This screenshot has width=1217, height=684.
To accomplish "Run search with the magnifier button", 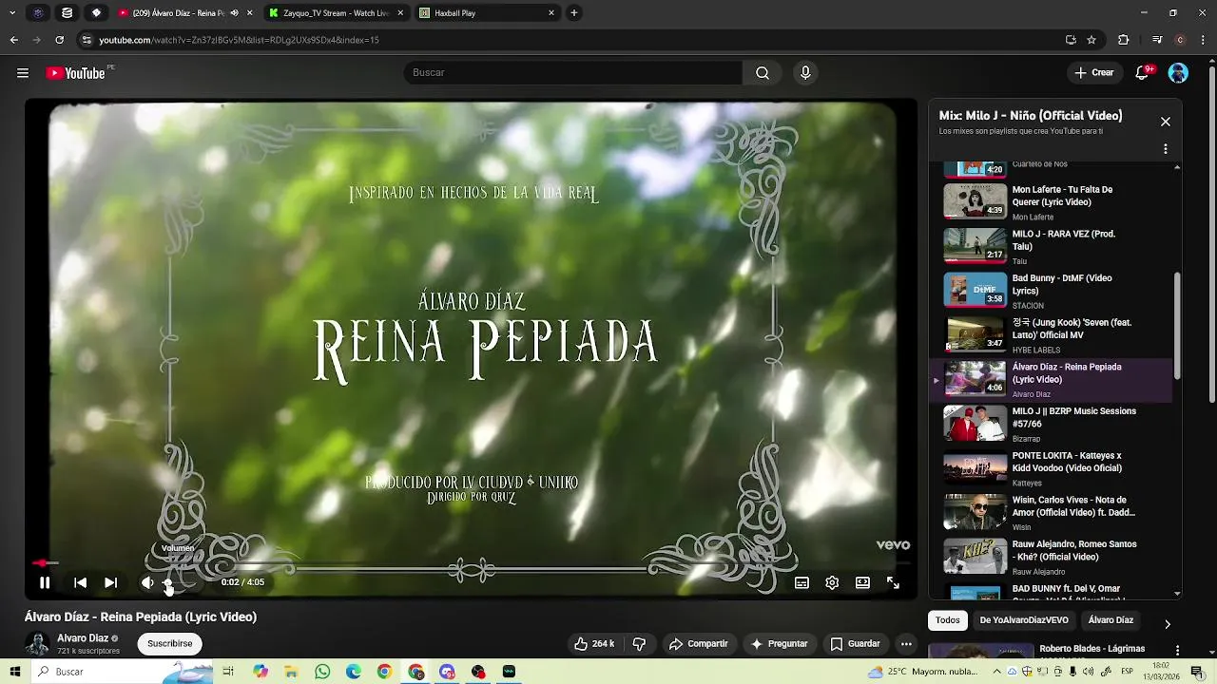I will pos(763,73).
